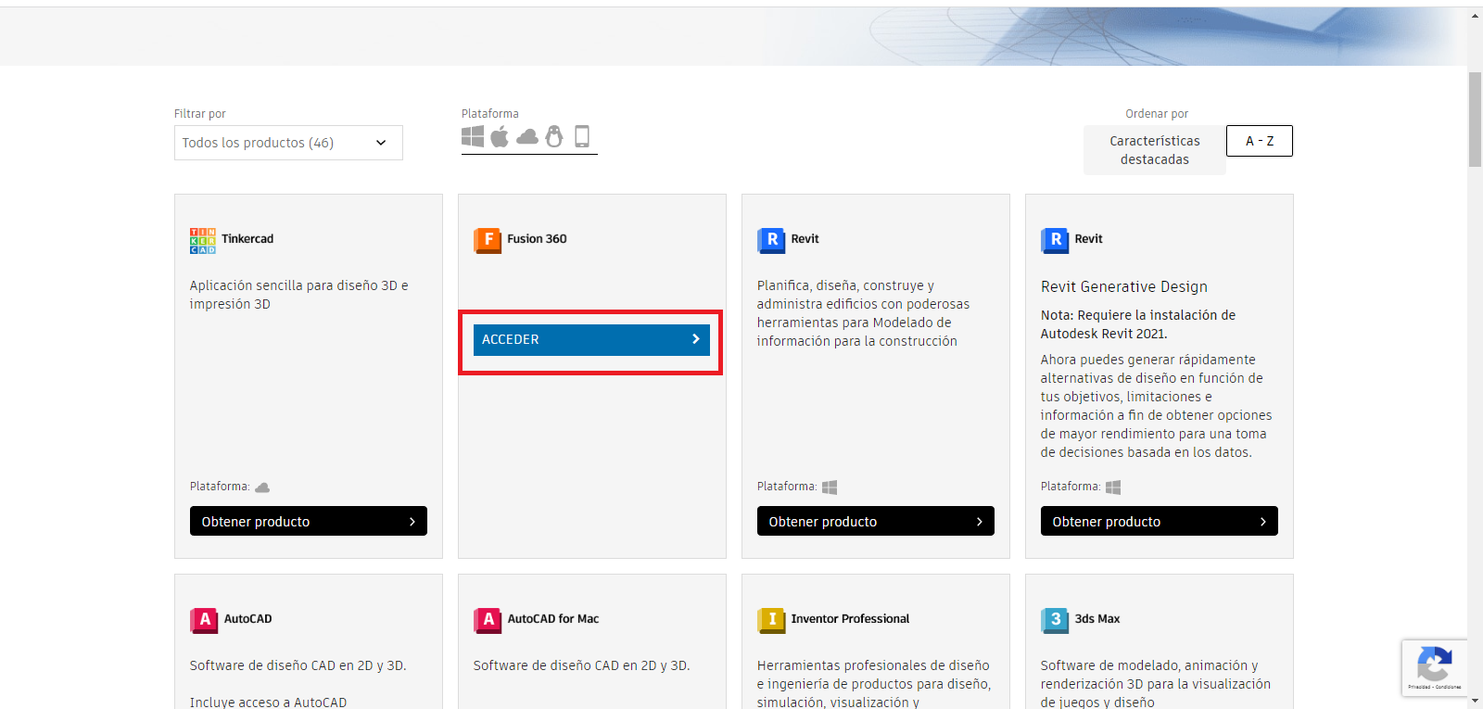
Task: Click the scrollbar up arrow
Action: tap(1475, 15)
